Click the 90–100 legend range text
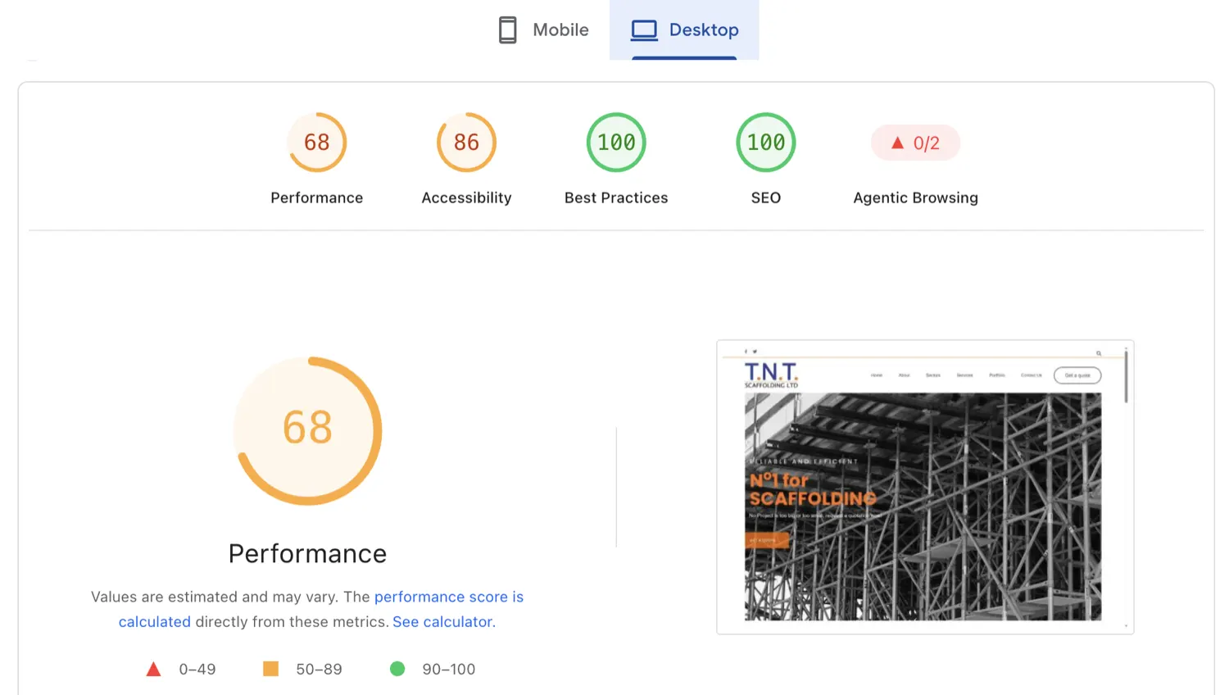The width and height of the screenshot is (1229, 695). point(448,670)
